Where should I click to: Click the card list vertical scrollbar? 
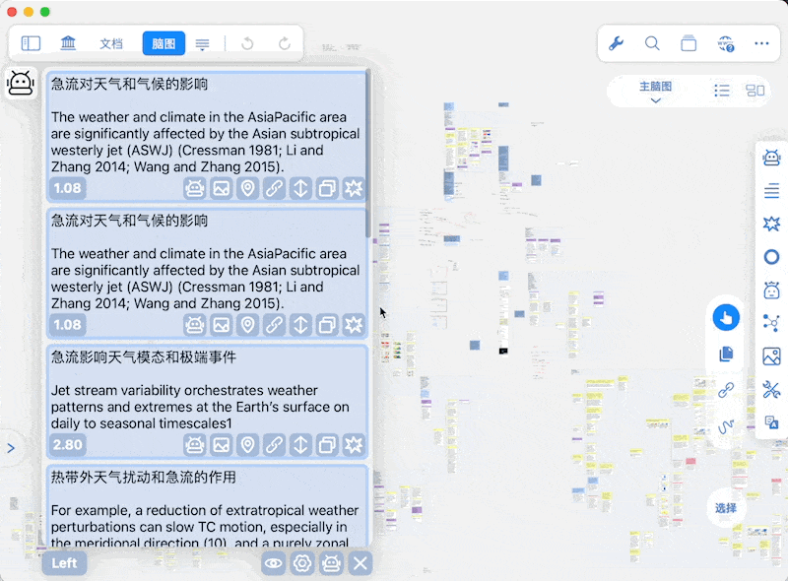pyautogui.click(x=368, y=154)
